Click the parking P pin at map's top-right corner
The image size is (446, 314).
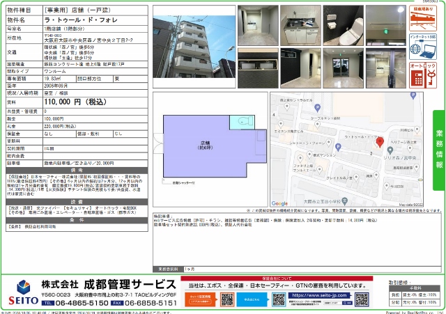pyautogui.click(x=413, y=96)
